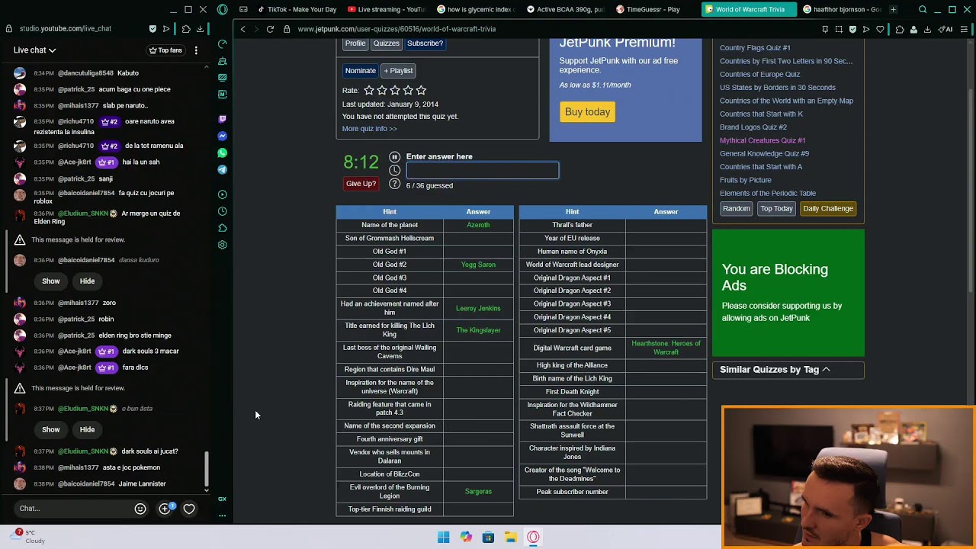Open Telegram in the Opera sidebar
Screen dimensions: 976x549
222,169
